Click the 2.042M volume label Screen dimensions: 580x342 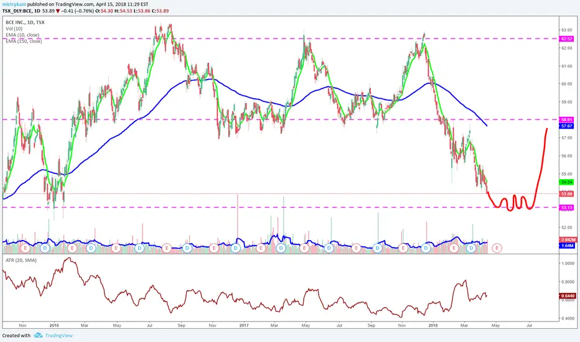pos(568,239)
